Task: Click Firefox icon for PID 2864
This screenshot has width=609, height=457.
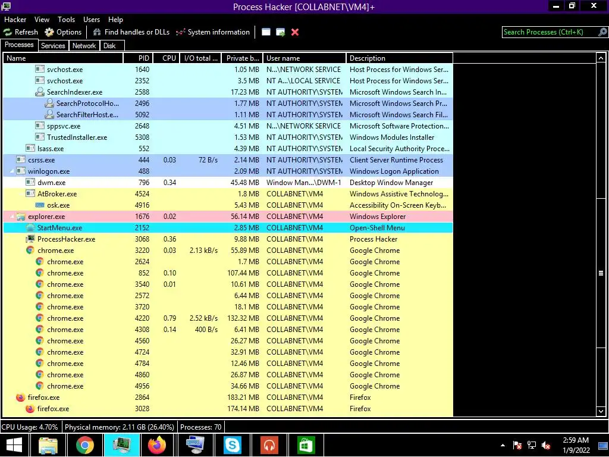Action: tap(21, 397)
